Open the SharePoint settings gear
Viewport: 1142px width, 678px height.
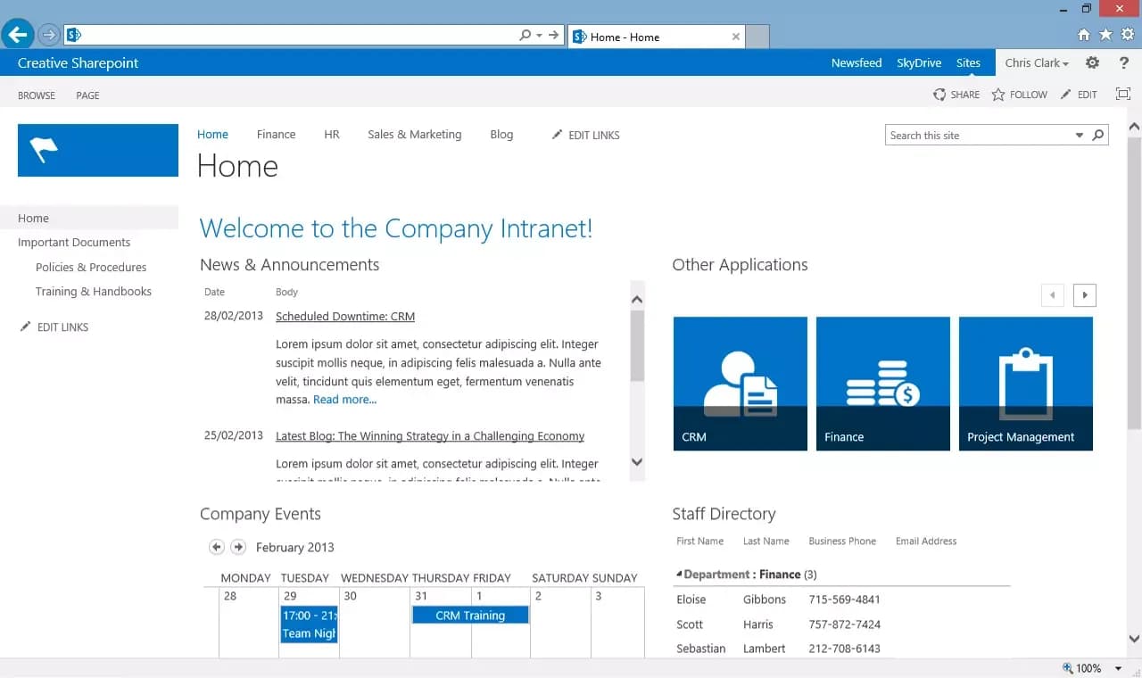(x=1092, y=62)
